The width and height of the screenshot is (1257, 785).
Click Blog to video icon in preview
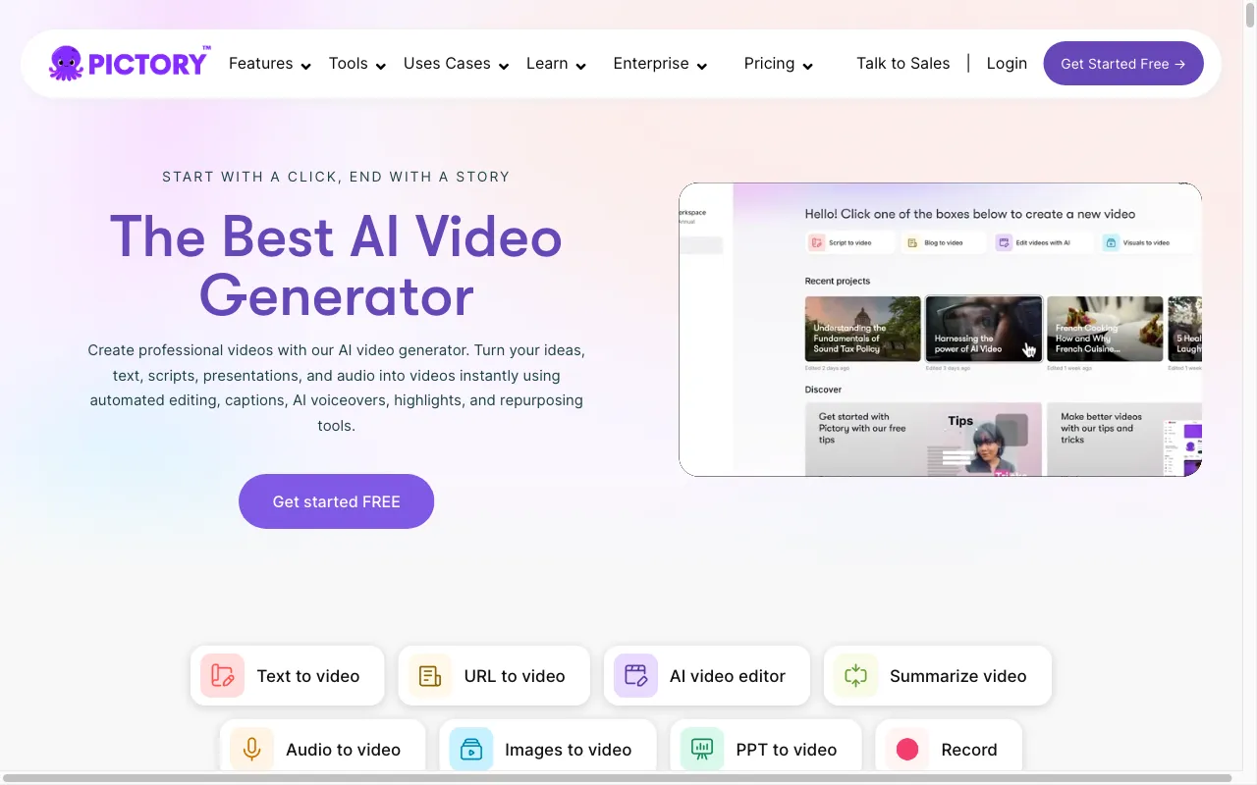coord(911,242)
